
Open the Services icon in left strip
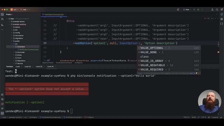(2, 99)
